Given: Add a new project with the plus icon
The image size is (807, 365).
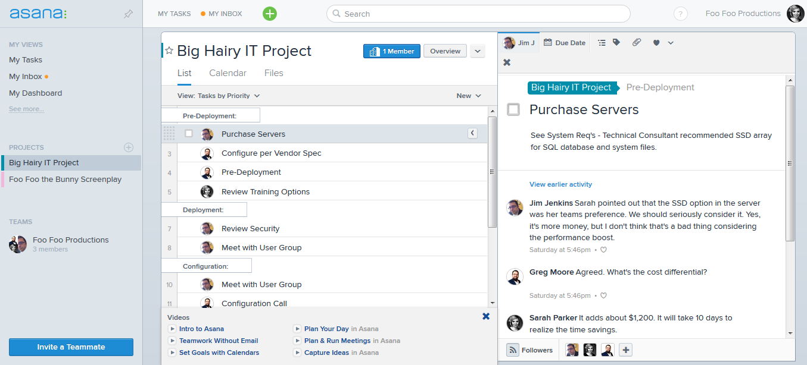Looking at the screenshot, I should (129, 147).
